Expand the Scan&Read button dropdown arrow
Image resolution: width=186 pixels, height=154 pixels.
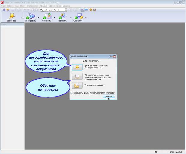(x=22, y=17)
